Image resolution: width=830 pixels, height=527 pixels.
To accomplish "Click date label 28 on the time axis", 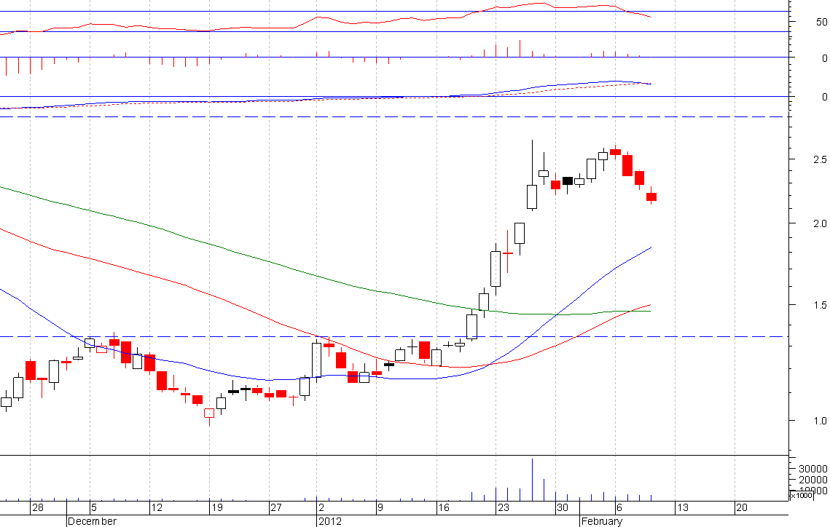I will tap(38, 507).
